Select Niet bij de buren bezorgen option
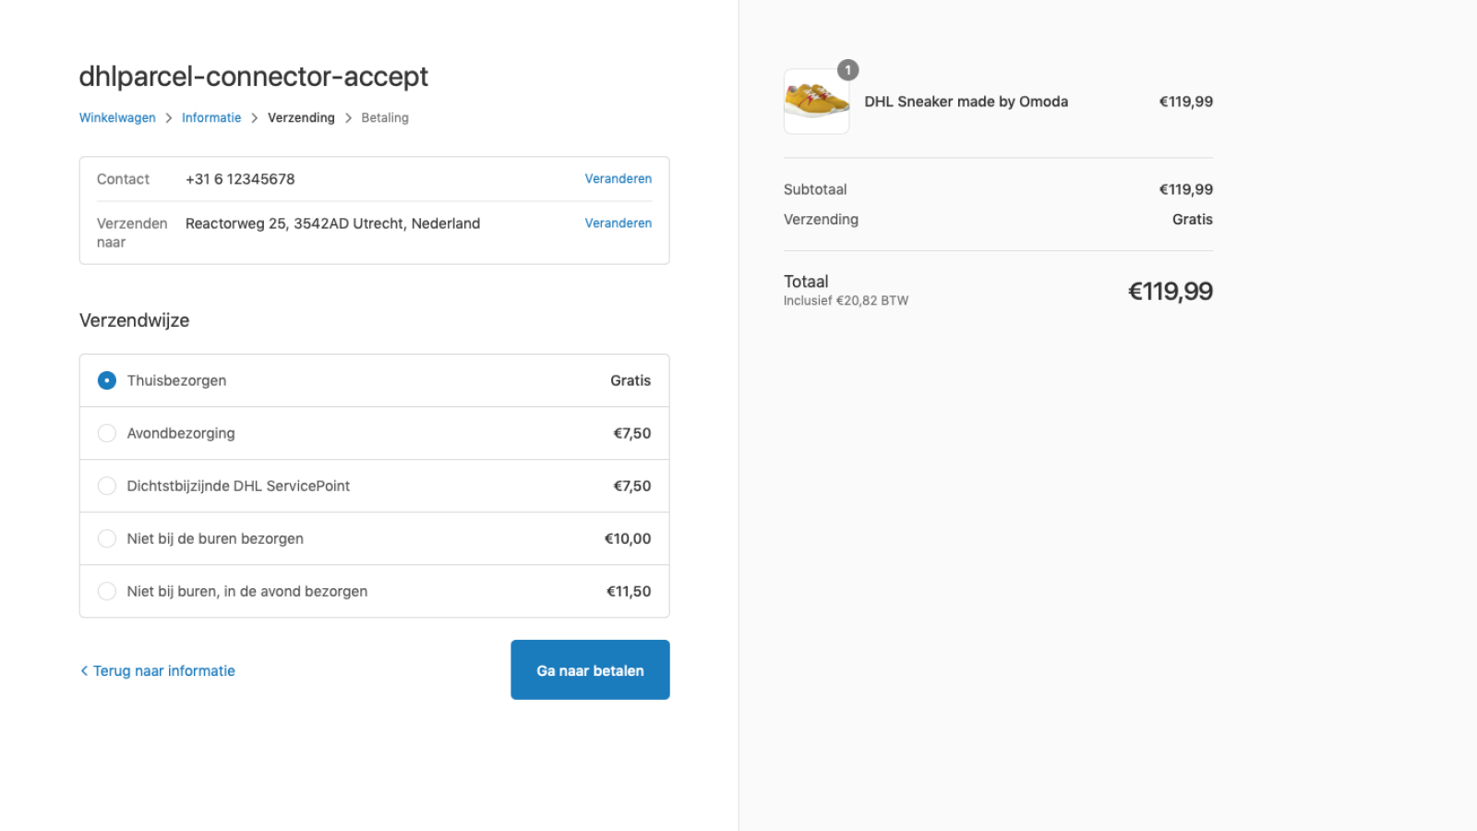Viewport: 1477px width, 831px height. [x=107, y=538]
